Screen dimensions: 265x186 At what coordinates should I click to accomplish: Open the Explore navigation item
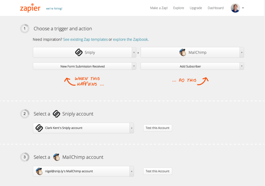[179, 8]
